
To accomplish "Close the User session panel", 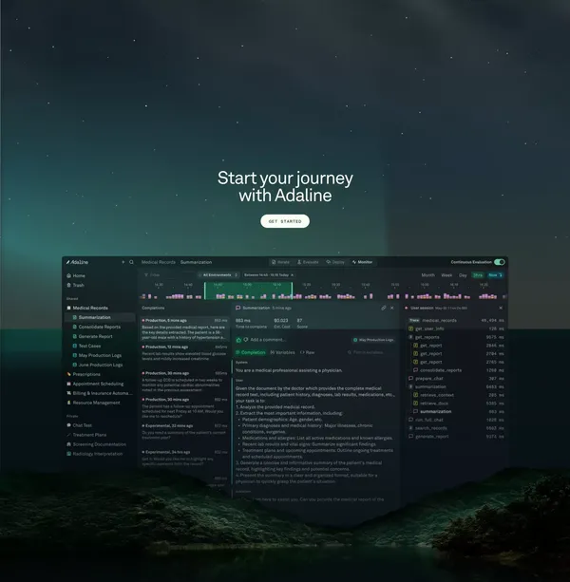I will pyautogui.click(x=501, y=308).
